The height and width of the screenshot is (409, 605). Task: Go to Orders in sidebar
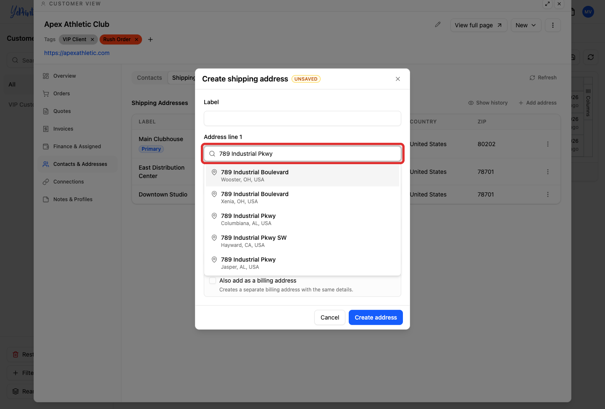77,94
